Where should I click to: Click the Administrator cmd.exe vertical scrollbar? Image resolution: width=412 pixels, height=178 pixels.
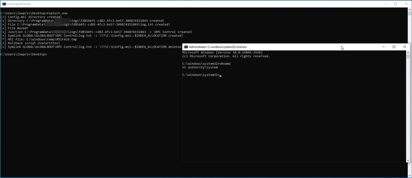(408, 106)
